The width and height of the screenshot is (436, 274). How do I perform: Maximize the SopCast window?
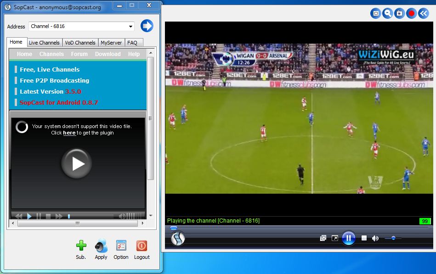pyautogui.click(x=132, y=6)
